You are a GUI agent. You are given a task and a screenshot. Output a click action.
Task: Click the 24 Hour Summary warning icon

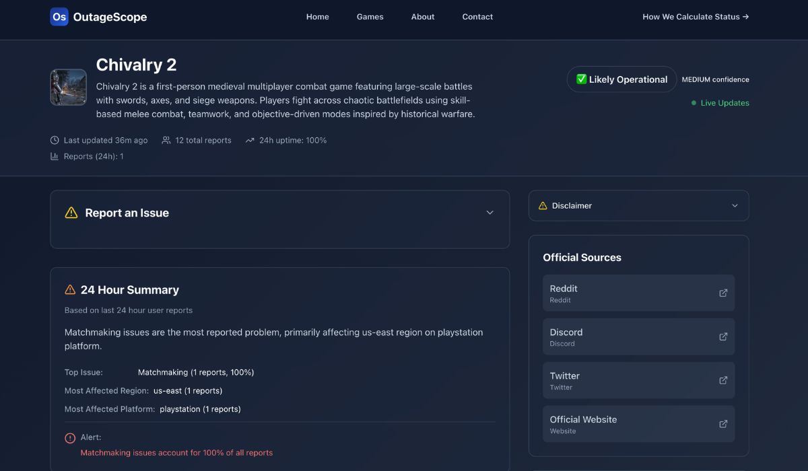pyautogui.click(x=70, y=289)
